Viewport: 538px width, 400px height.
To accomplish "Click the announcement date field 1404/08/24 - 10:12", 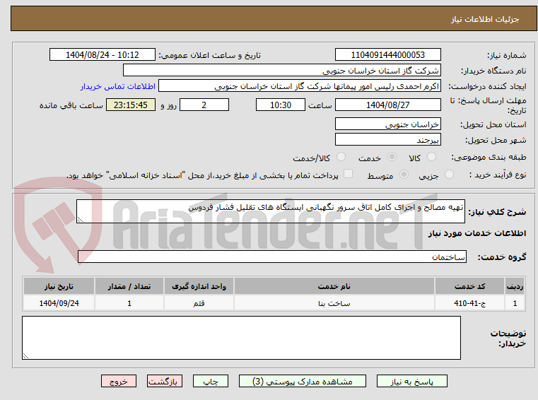I will (x=103, y=54).
